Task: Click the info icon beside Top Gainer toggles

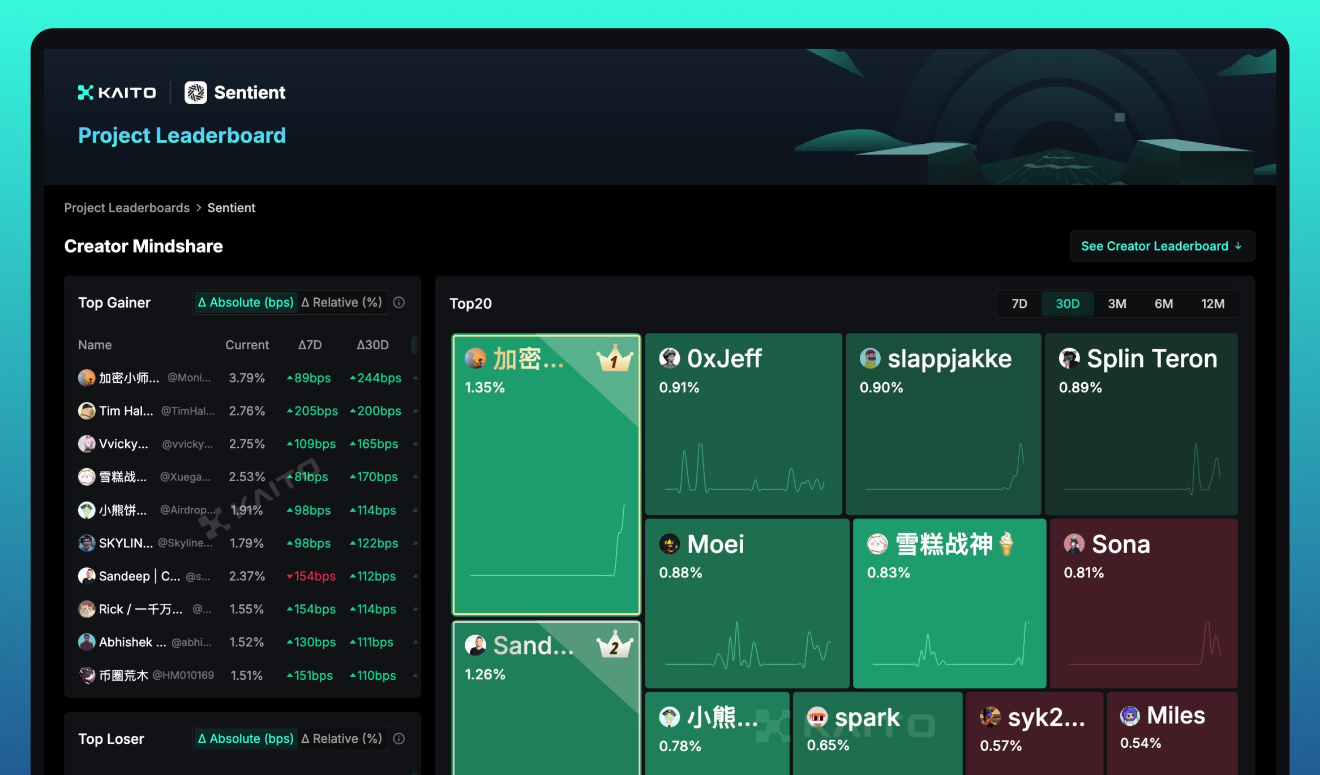Action: pyautogui.click(x=400, y=302)
